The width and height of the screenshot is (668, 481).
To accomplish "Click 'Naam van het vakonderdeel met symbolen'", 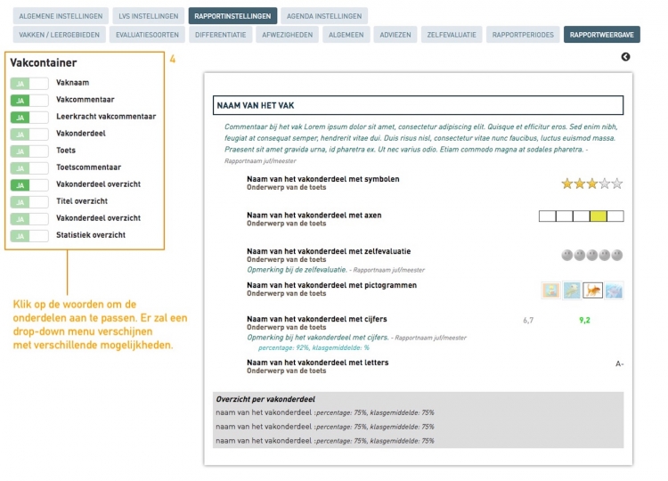I will click(x=323, y=179).
